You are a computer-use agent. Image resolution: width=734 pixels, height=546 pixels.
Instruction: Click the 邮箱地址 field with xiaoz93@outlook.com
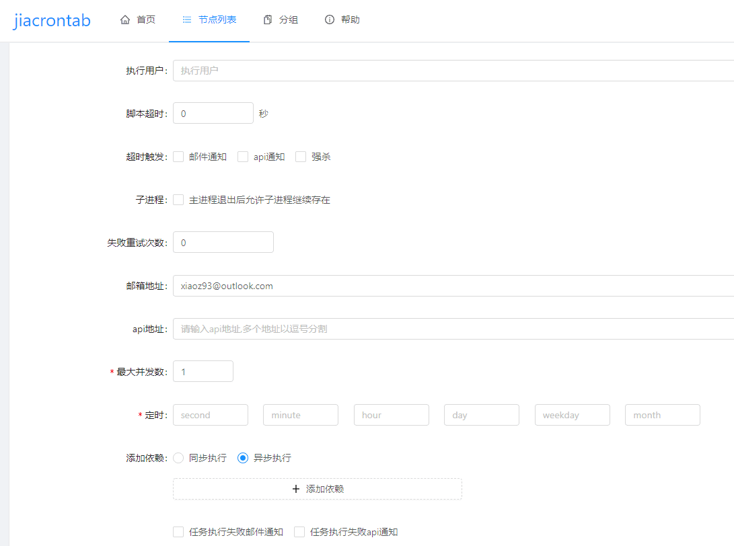(336, 286)
